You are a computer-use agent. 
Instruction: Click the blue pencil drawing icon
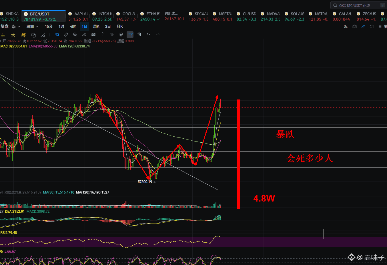tap(363, 27)
